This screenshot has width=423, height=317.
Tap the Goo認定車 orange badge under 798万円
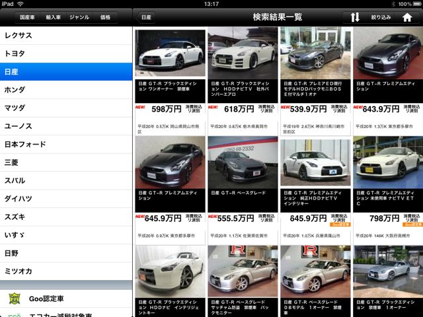[x=412, y=225]
